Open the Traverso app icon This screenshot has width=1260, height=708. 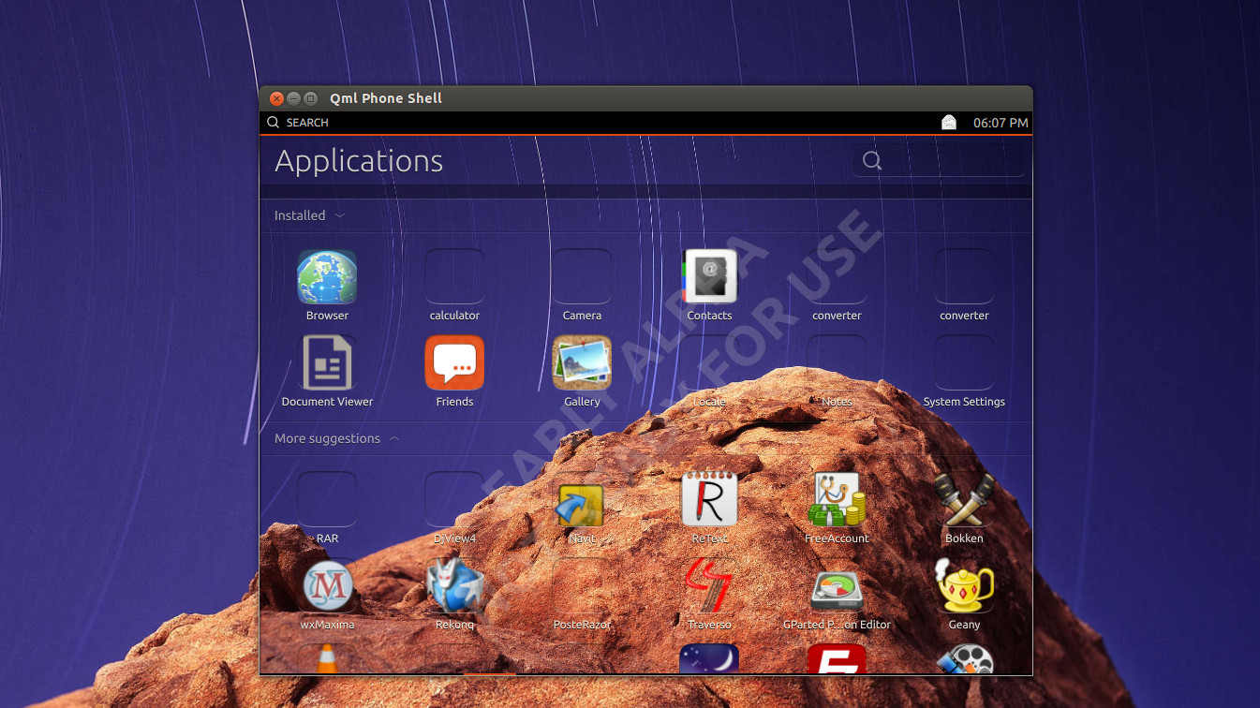(709, 586)
